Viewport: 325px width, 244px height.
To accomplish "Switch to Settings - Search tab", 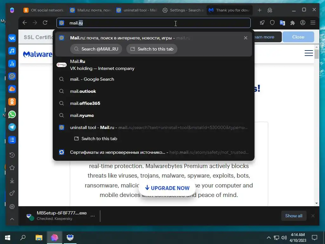I will pyautogui.click(x=183, y=10).
